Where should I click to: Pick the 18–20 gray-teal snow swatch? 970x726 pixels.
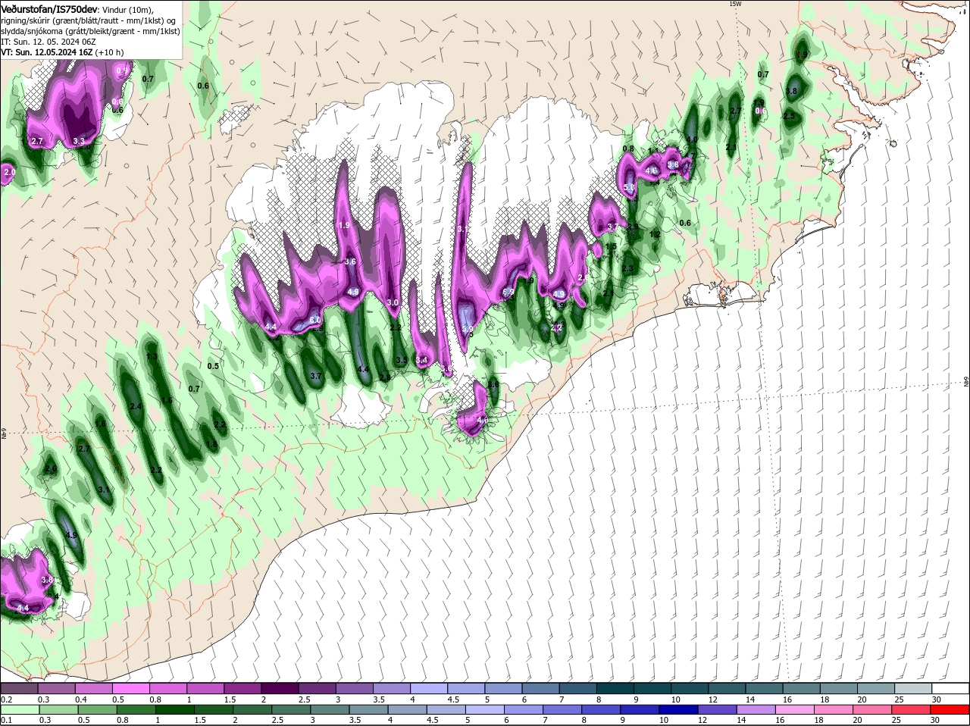coord(839,689)
